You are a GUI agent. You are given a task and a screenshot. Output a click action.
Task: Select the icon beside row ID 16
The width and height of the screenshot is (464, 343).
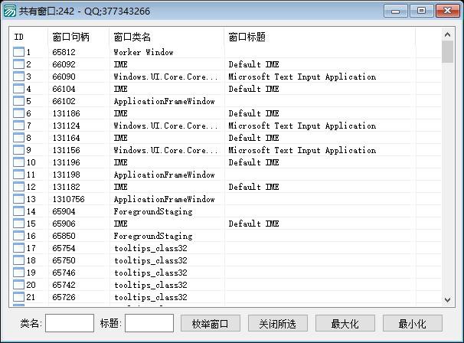click(19, 237)
